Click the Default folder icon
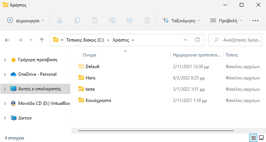 (x=81, y=66)
